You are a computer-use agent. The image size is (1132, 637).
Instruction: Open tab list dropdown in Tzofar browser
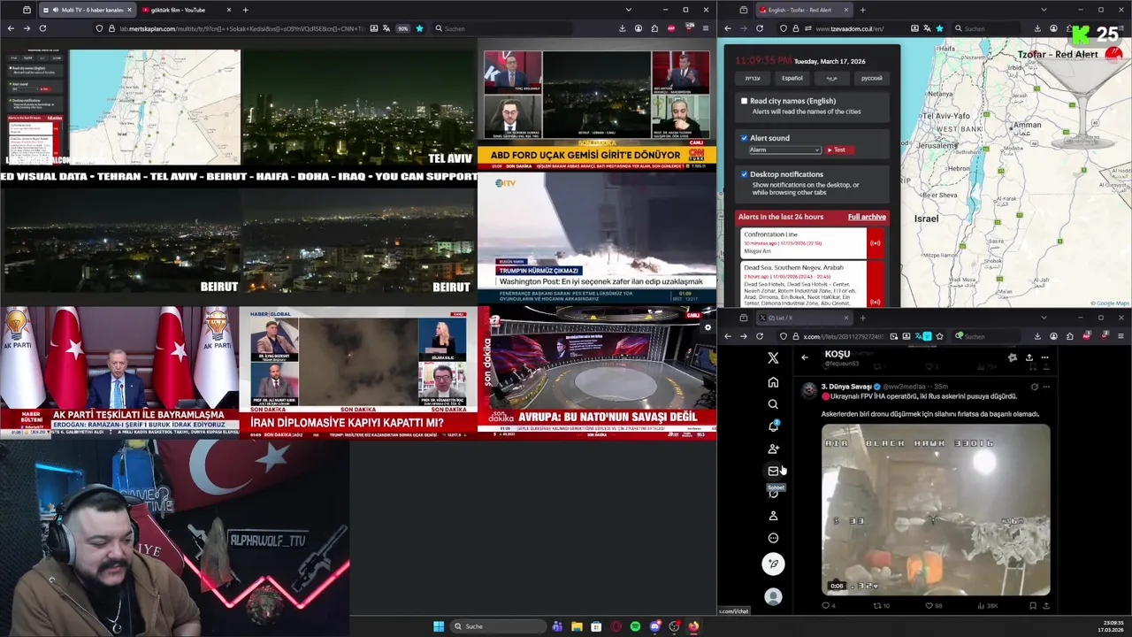click(x=1044, y=10)
